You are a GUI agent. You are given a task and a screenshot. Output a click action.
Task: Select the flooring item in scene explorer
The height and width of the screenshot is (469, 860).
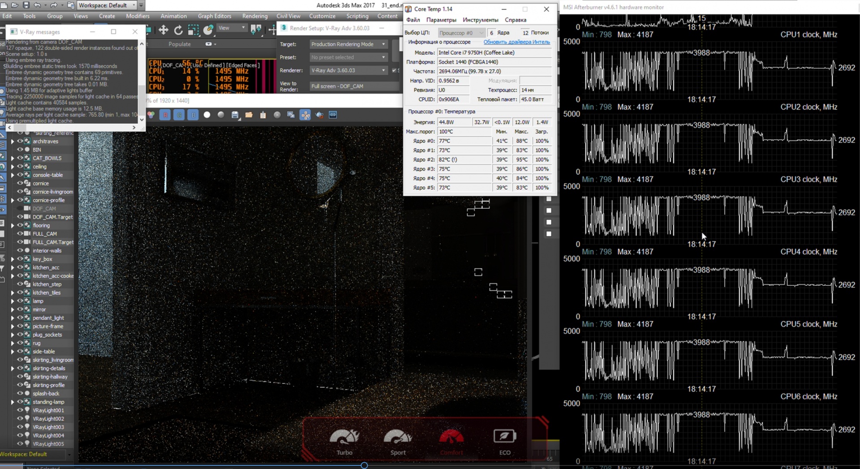pos(41,225)
